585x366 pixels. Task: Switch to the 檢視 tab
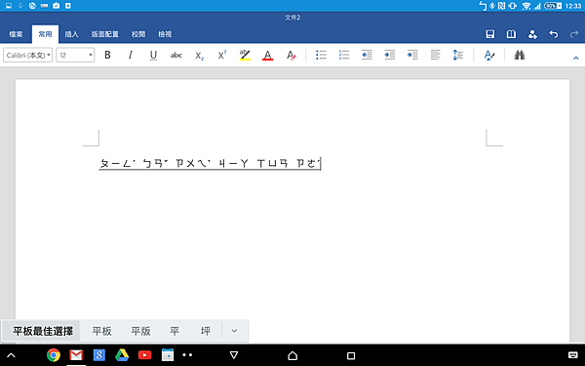pos(165,34)
